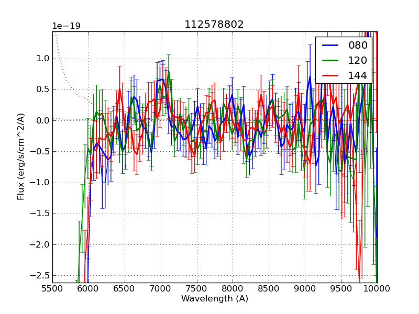Select the blue line sample in legend
This screenshot has height=314, width=419.
(x=330, y=46)
